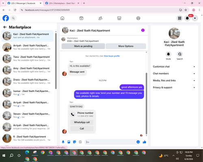Record a voice clip microphone icon
Screen dimensions: 203x162
[x=63, y=142]
